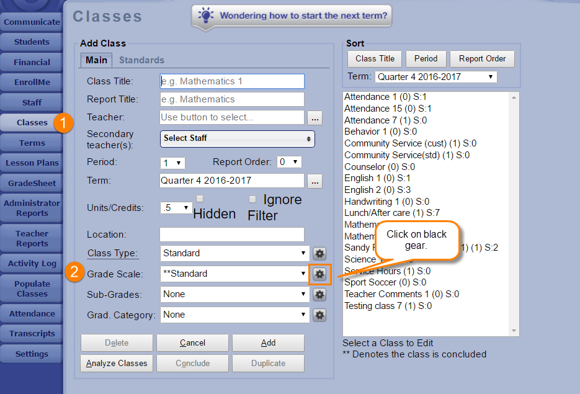Click the black gear next to Grade Scale
Screen dimensions: 580x394
pyautogui.click(x=319, y=274)
